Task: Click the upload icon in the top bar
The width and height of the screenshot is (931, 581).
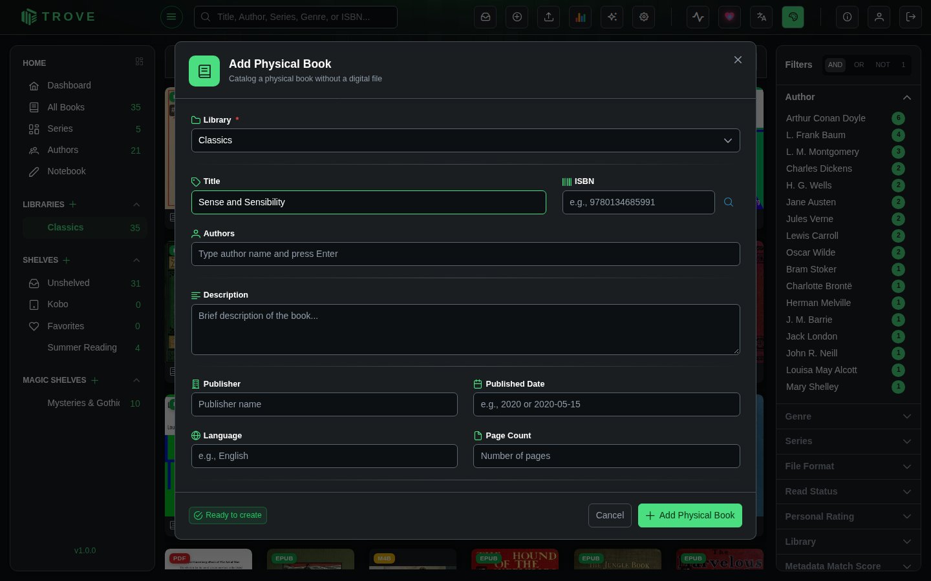Action: [549, 17]
